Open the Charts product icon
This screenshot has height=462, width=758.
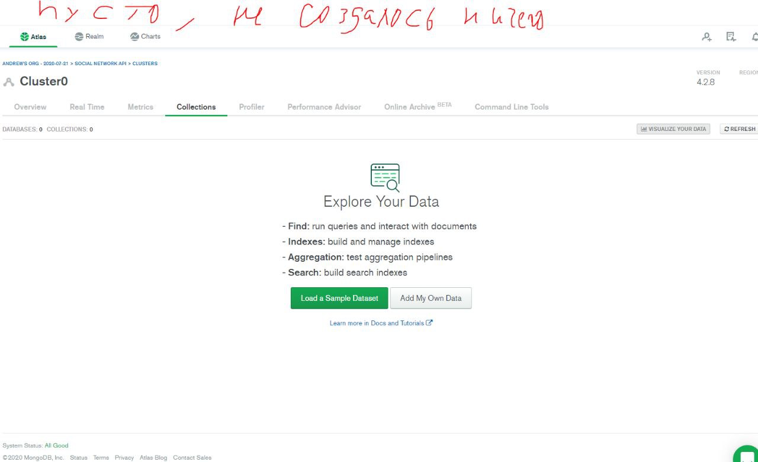coord(134,37)
